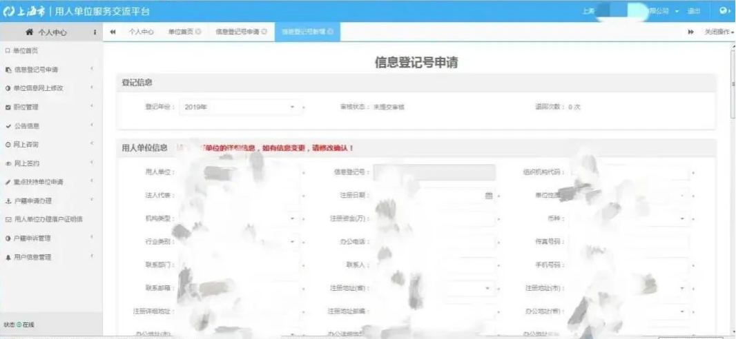Click the 职位管理 sidebar icon

[x=8, y=107]
